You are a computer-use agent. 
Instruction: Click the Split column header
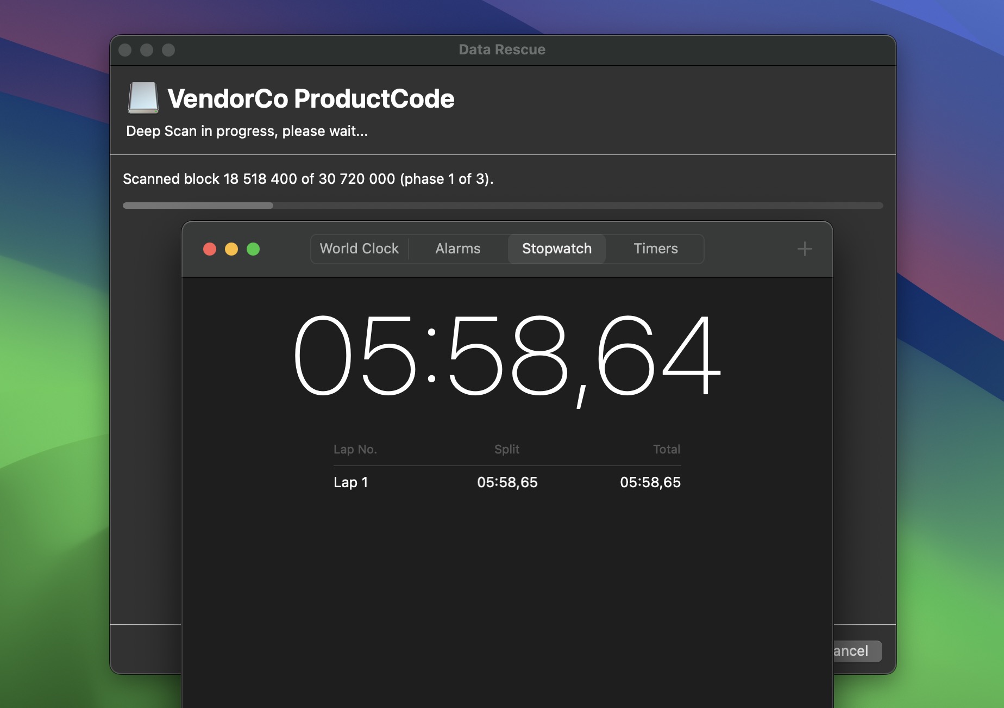[x=507, y=449]
